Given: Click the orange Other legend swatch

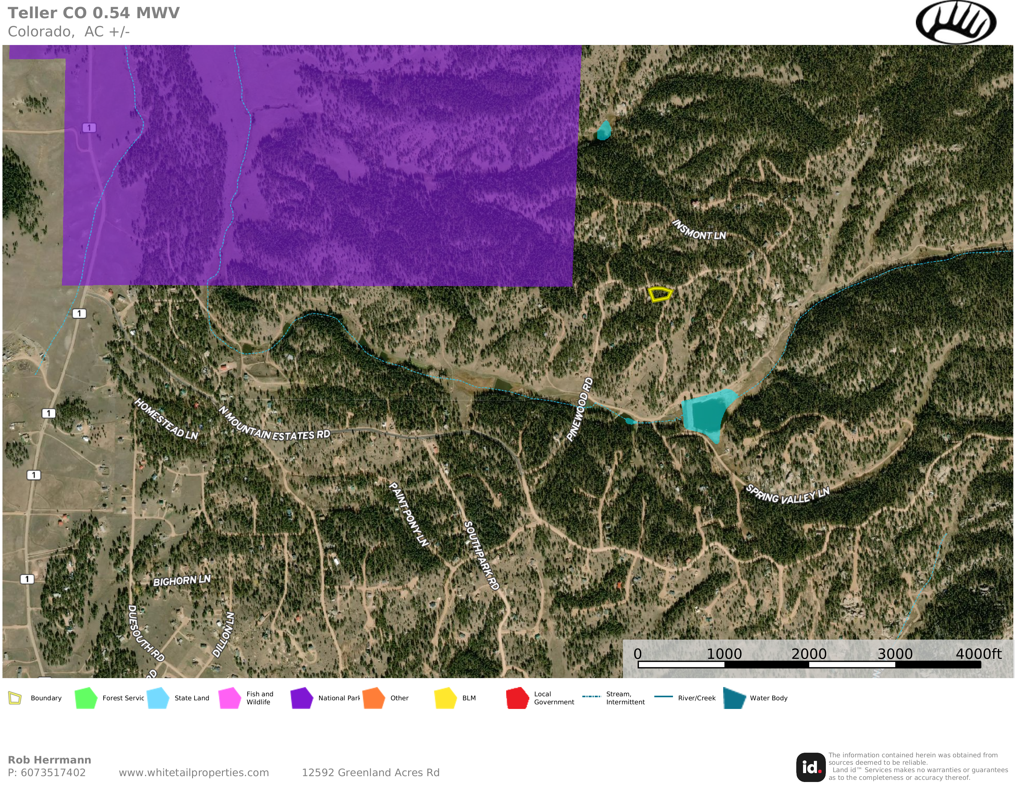Looking at the screenshot, I should point(373,698).
